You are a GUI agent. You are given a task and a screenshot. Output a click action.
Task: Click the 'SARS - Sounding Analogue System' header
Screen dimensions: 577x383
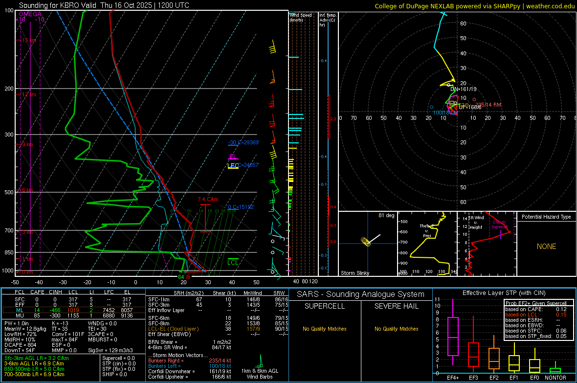361,294
